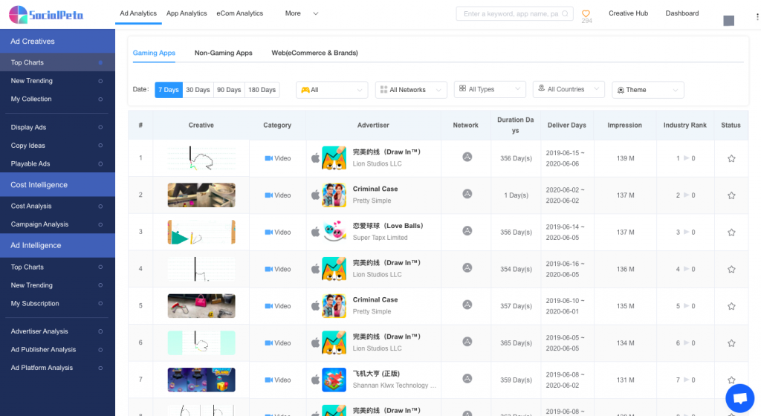Go to New Trending under Ad Creatives
Image resolution: width=761 pixels, height=416 pixels.
tap(57, 81)
